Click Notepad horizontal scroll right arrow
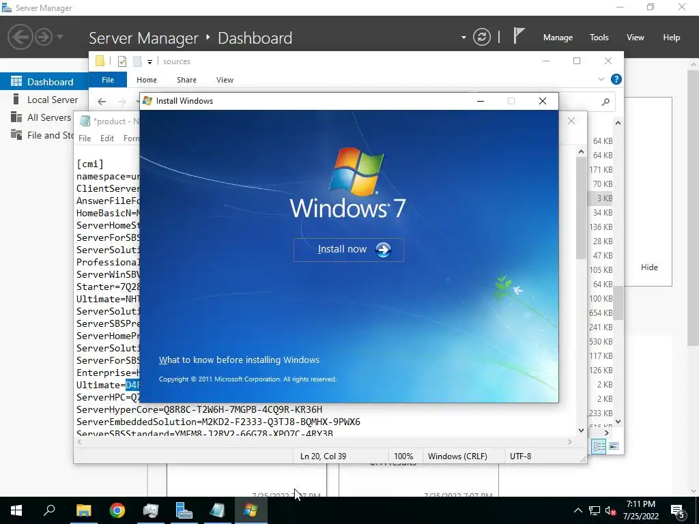This screenshot has height=524, width=699. pos(570,441)
